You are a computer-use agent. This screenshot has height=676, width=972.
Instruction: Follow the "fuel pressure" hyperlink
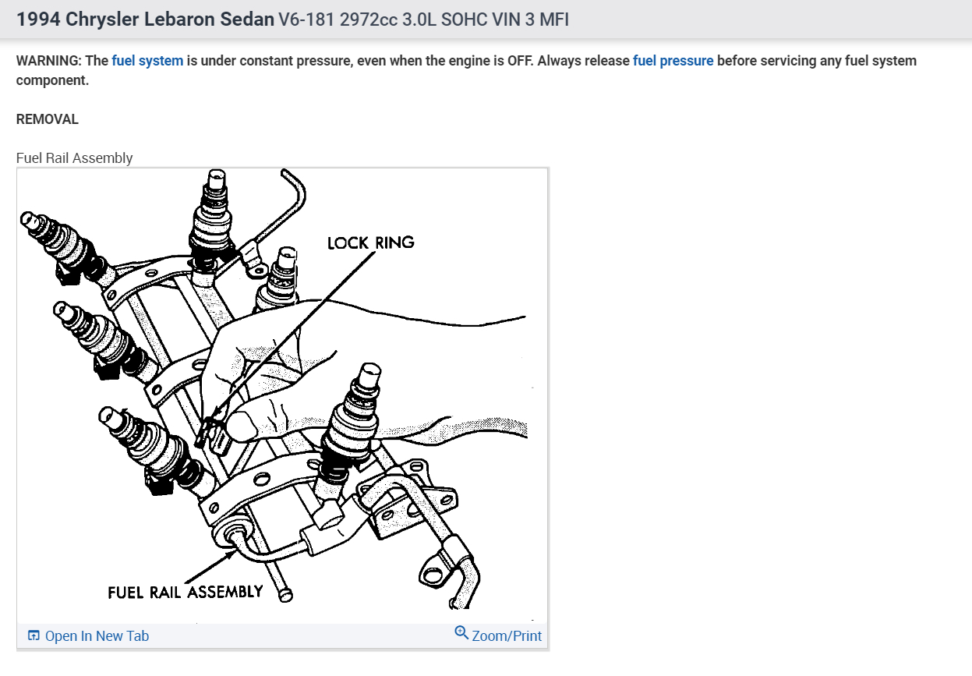(x=673, y=61)
